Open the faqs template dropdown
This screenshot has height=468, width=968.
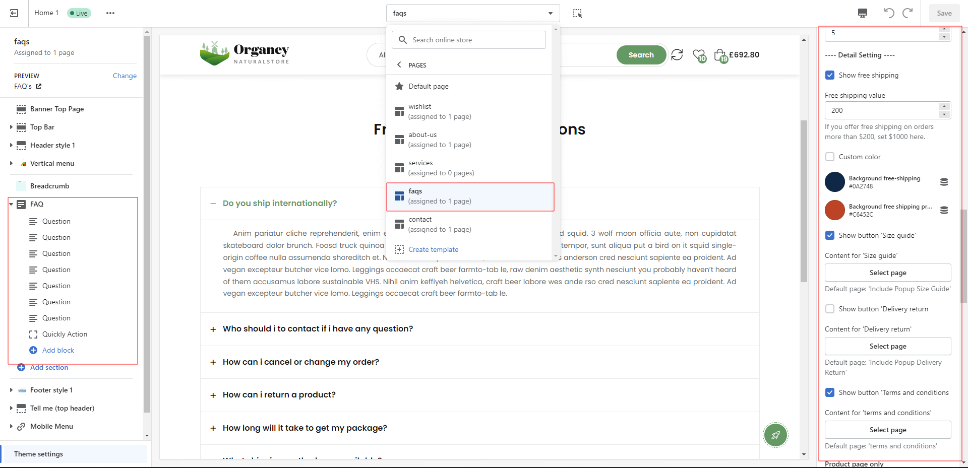tap(472, 13)
